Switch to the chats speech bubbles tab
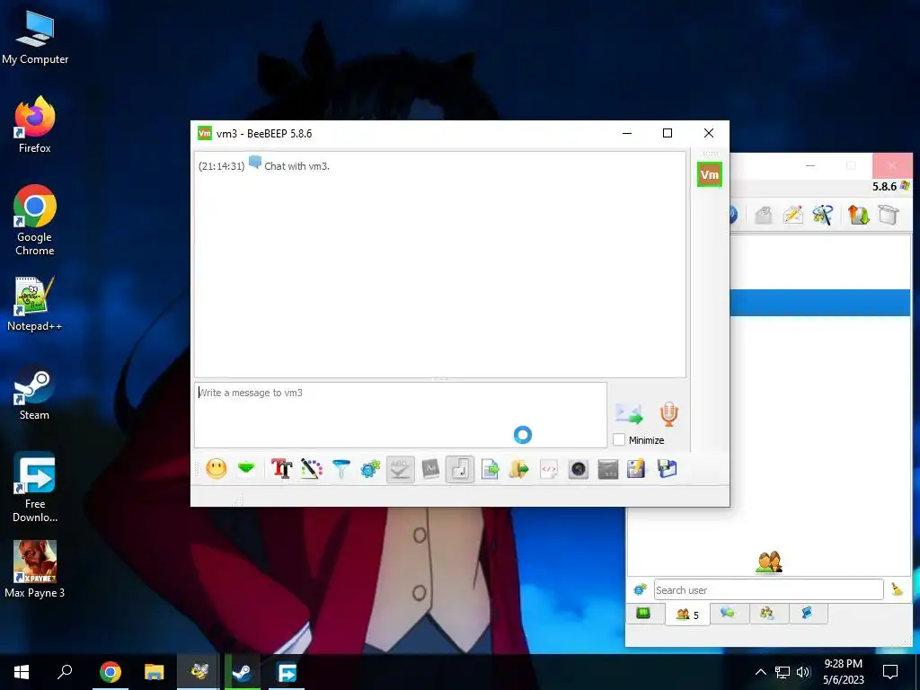Viewport: 920px width, 690px height. click(x=728, y=613)
